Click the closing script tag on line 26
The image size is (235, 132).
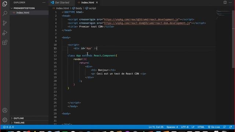(74, 103)
